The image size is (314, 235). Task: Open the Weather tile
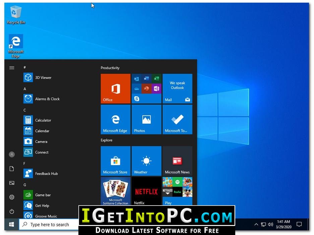click(146, 161)
